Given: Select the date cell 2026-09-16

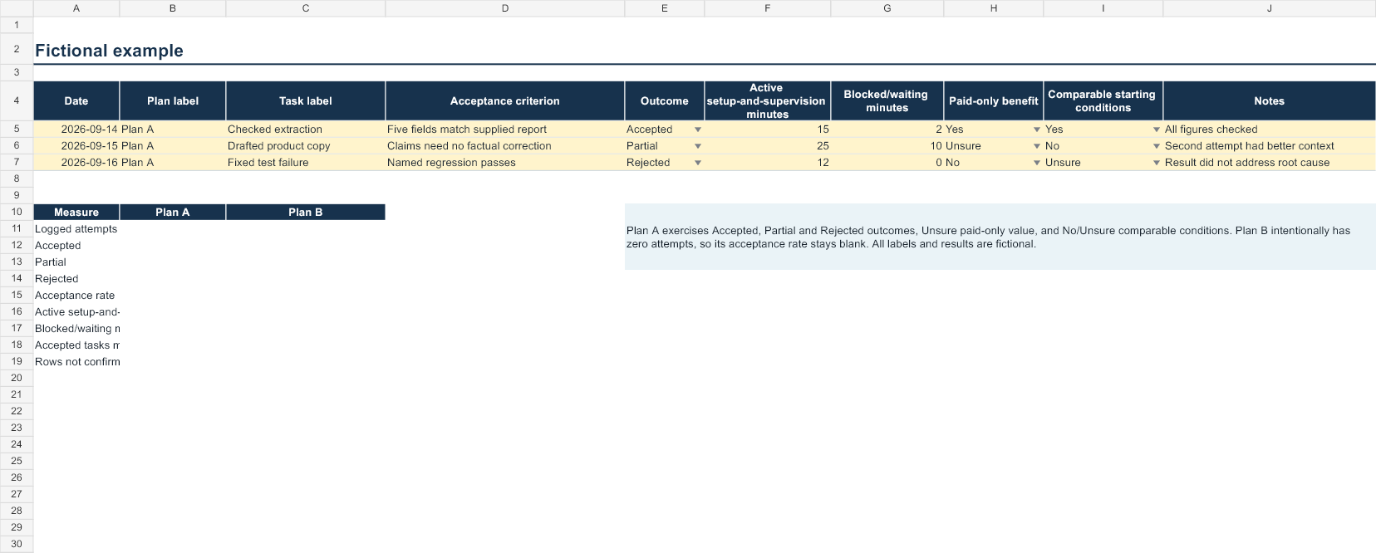Looking at the screenshot, I should coord(76,163).
